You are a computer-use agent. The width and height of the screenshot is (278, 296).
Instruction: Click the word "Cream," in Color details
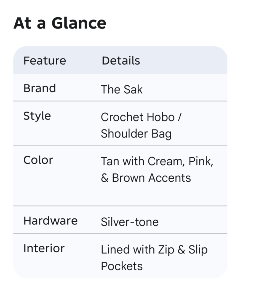tap(166, 161)
